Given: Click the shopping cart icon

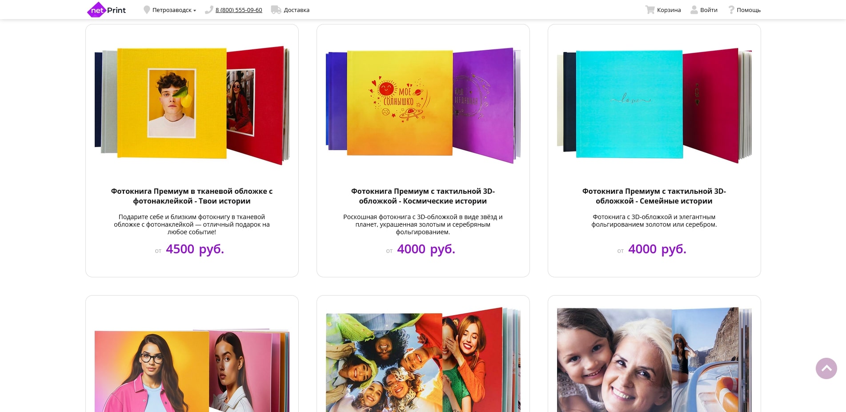Looking at the screenshot, I should coord(650,10).
